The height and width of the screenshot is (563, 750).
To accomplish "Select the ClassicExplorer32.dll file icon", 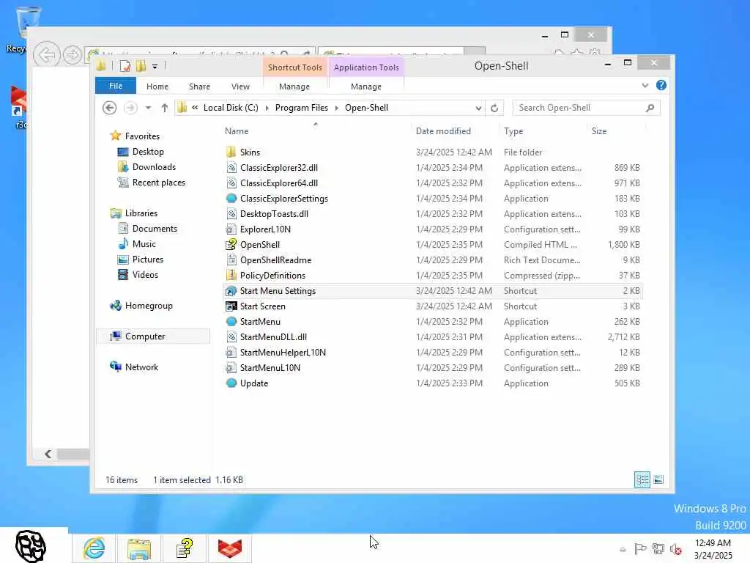I will coord(231,168).
